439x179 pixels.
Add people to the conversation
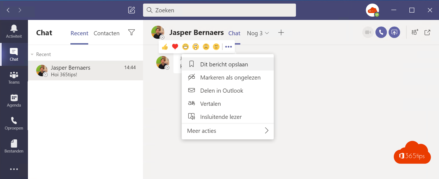415,32
